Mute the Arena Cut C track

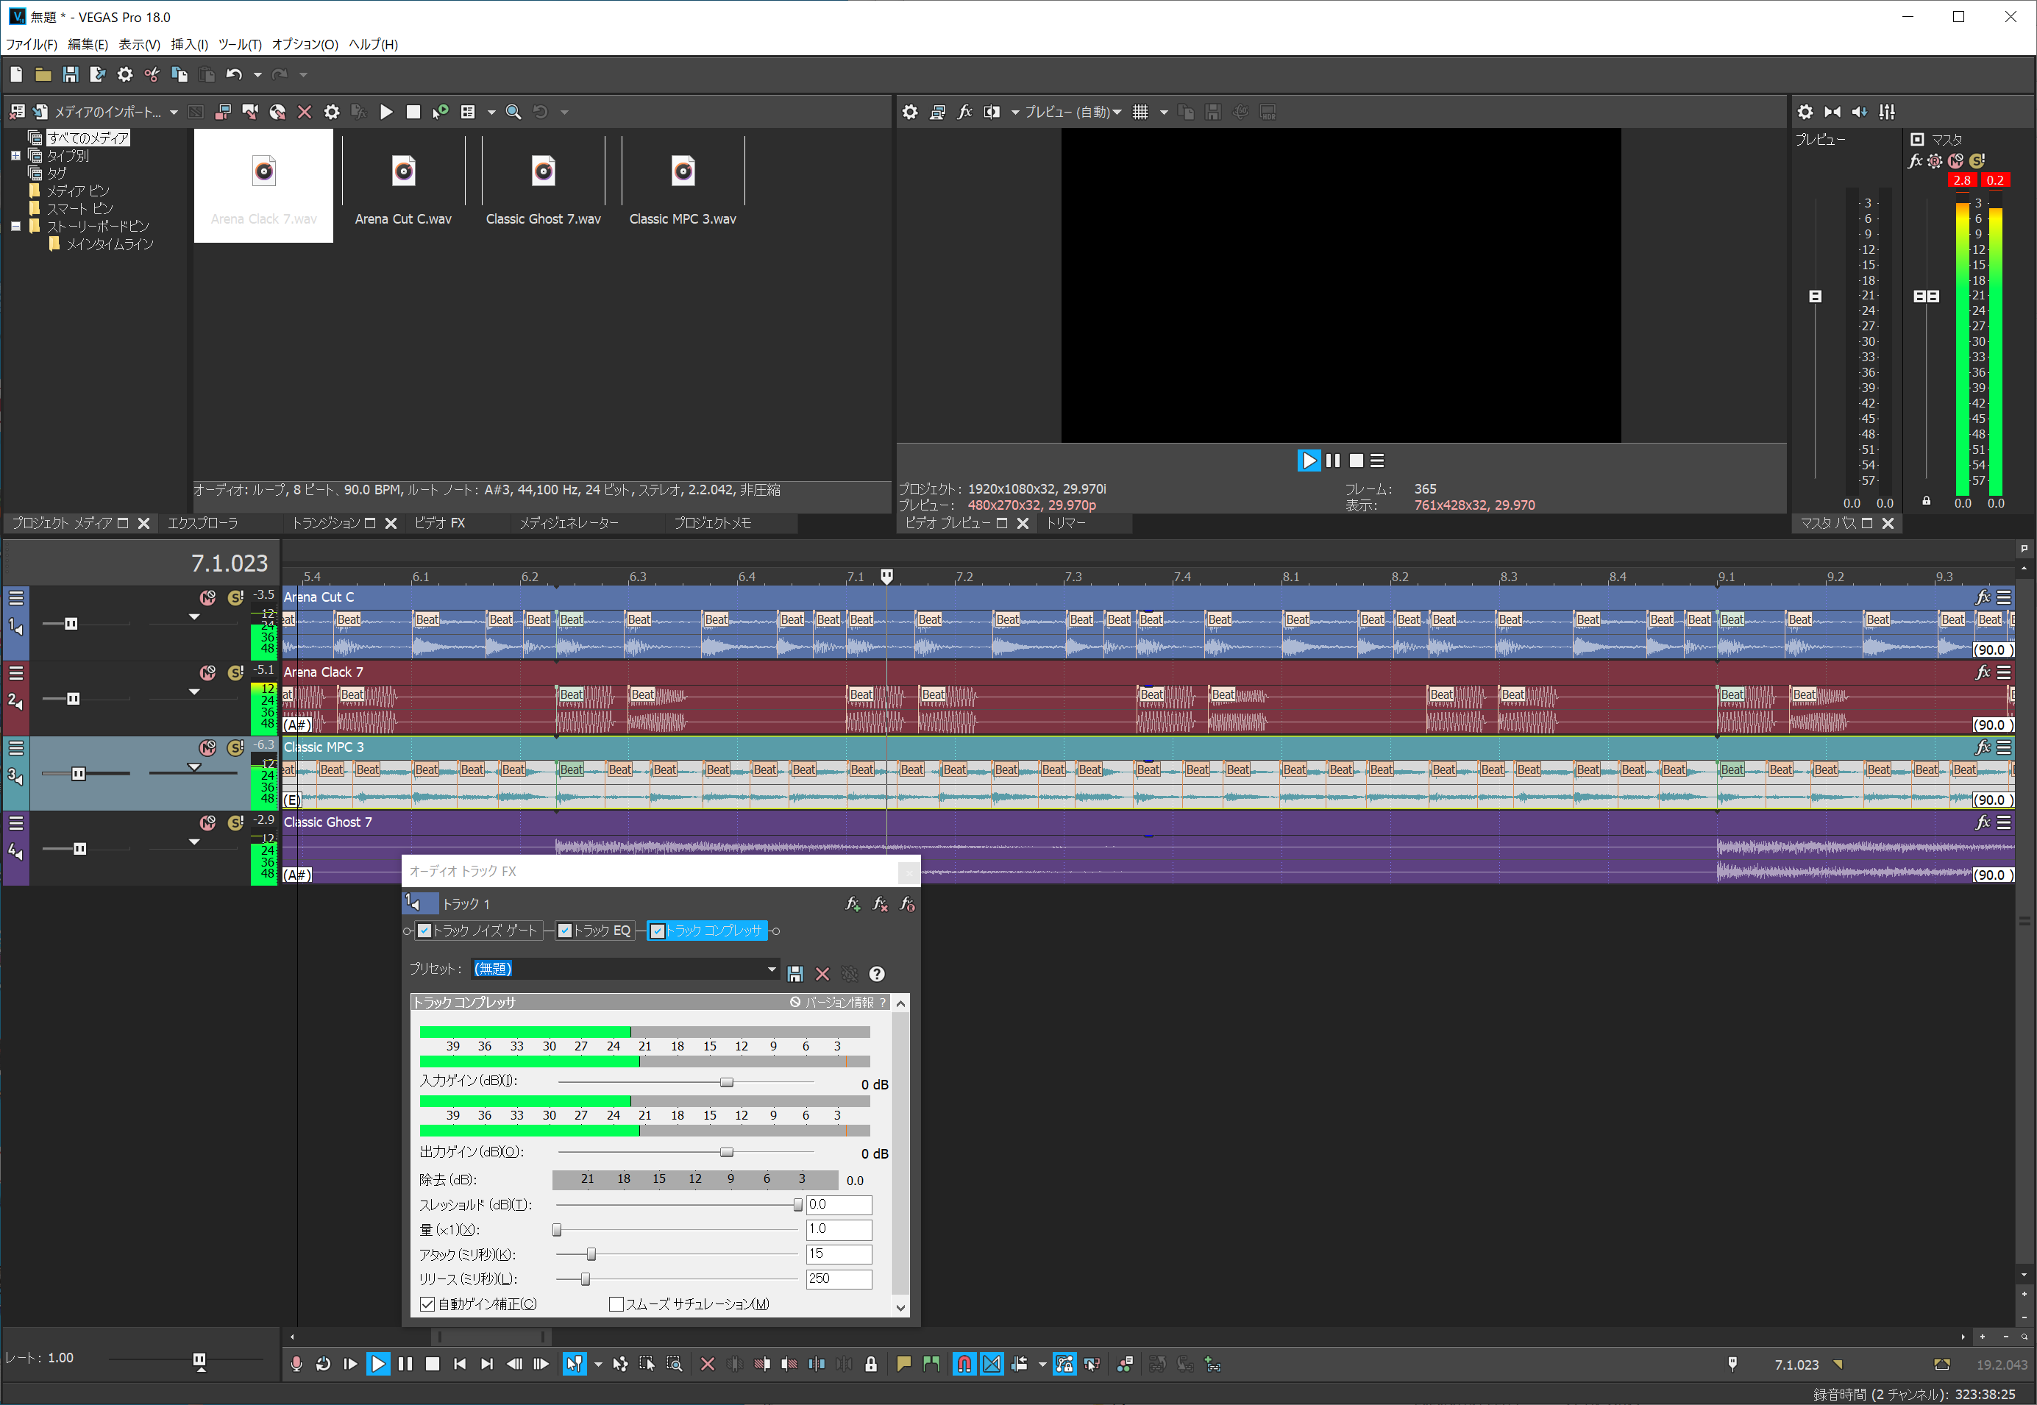pyautogui.click(x=207, y=598)
